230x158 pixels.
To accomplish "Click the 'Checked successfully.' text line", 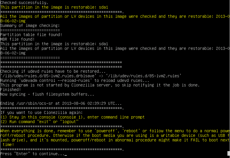I will tap(24, 3).
